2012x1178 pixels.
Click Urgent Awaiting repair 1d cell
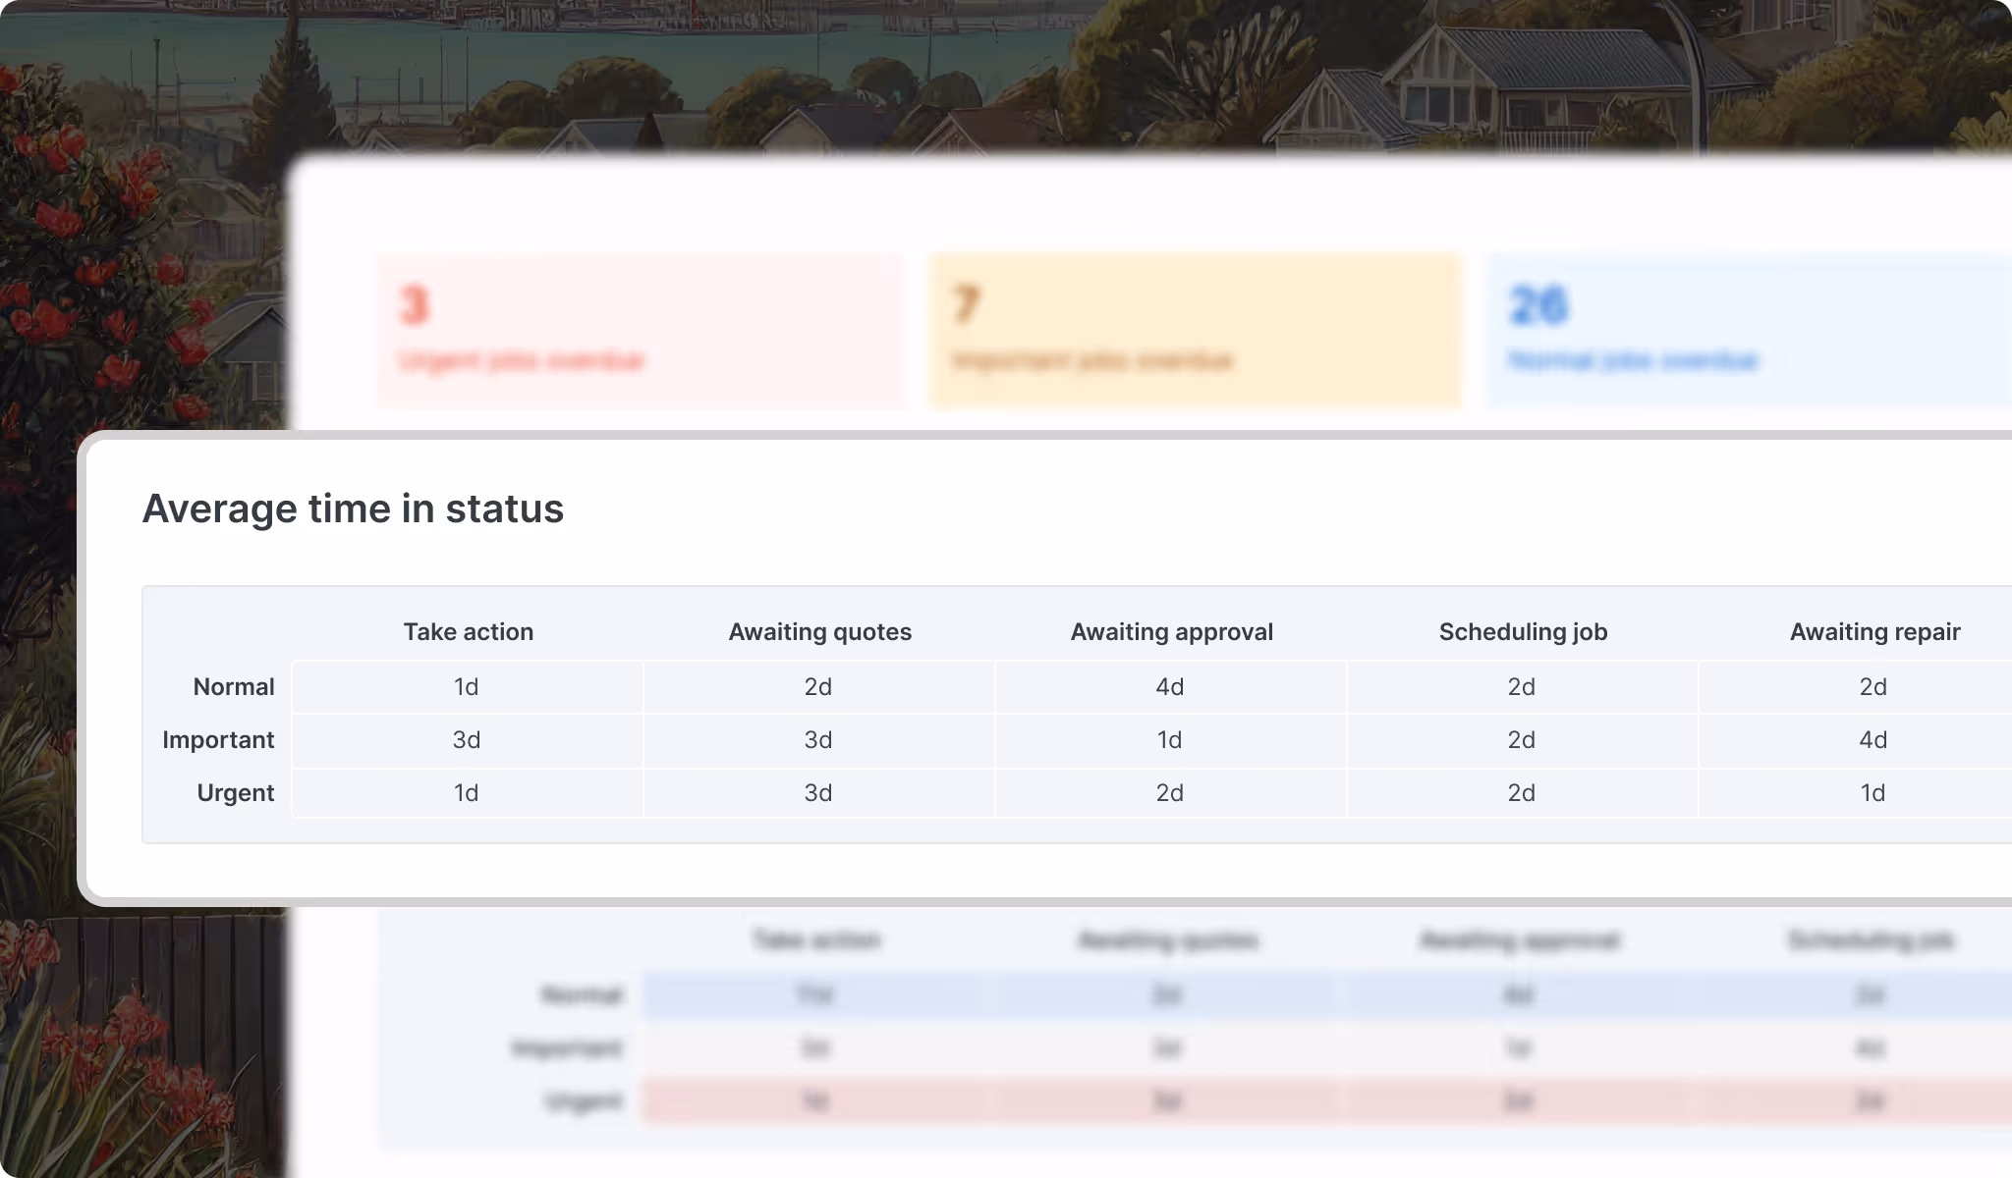1873,792
